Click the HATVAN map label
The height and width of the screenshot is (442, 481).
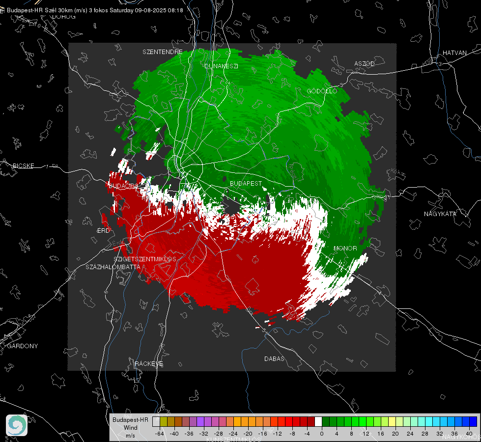click(454, 53)
